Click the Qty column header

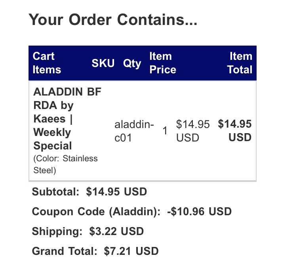(132, 63)
